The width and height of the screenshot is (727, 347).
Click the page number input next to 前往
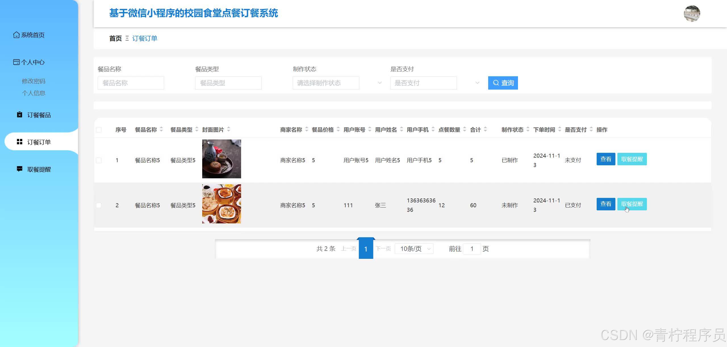click(472, 249)
